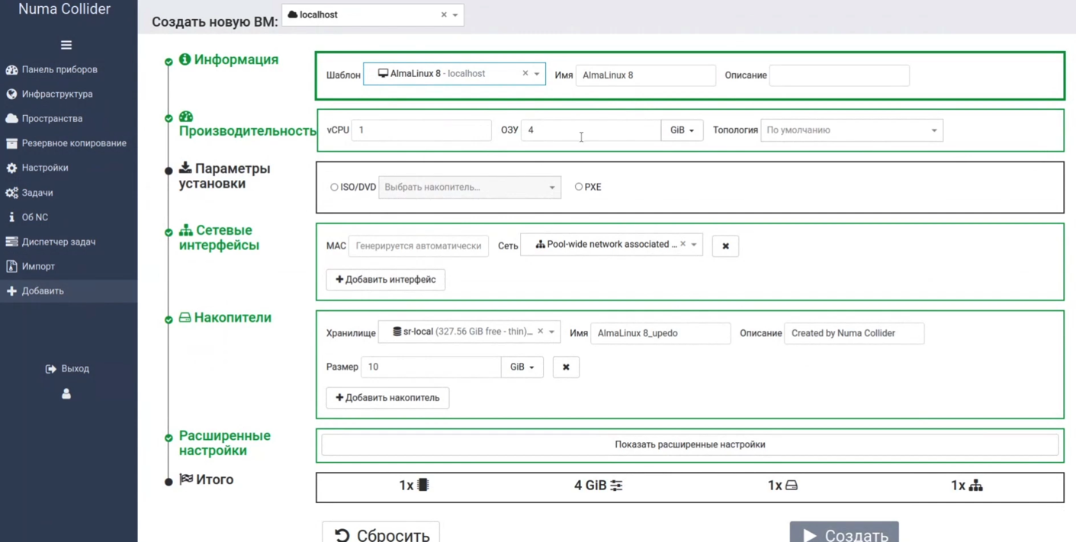This screenshot has width=1076, height=542.
Task: Focus the disk Размер field
Action: click(x=431, y=367)
